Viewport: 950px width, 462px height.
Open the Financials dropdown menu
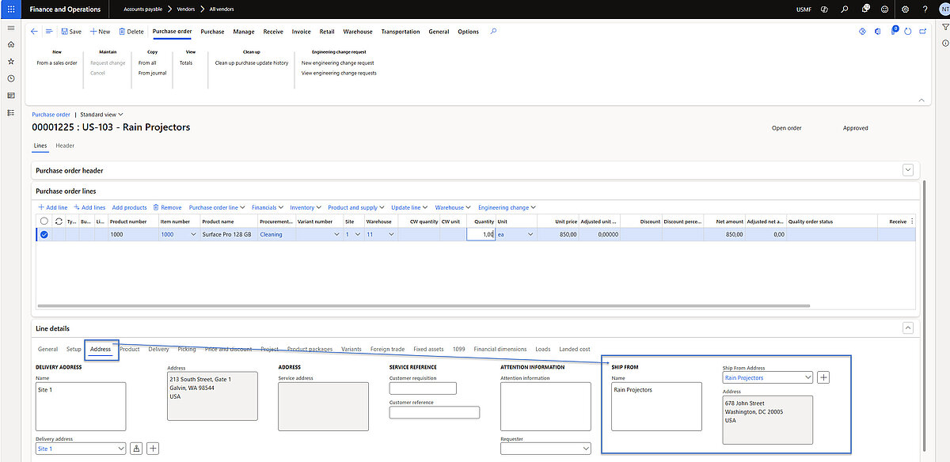268,207
